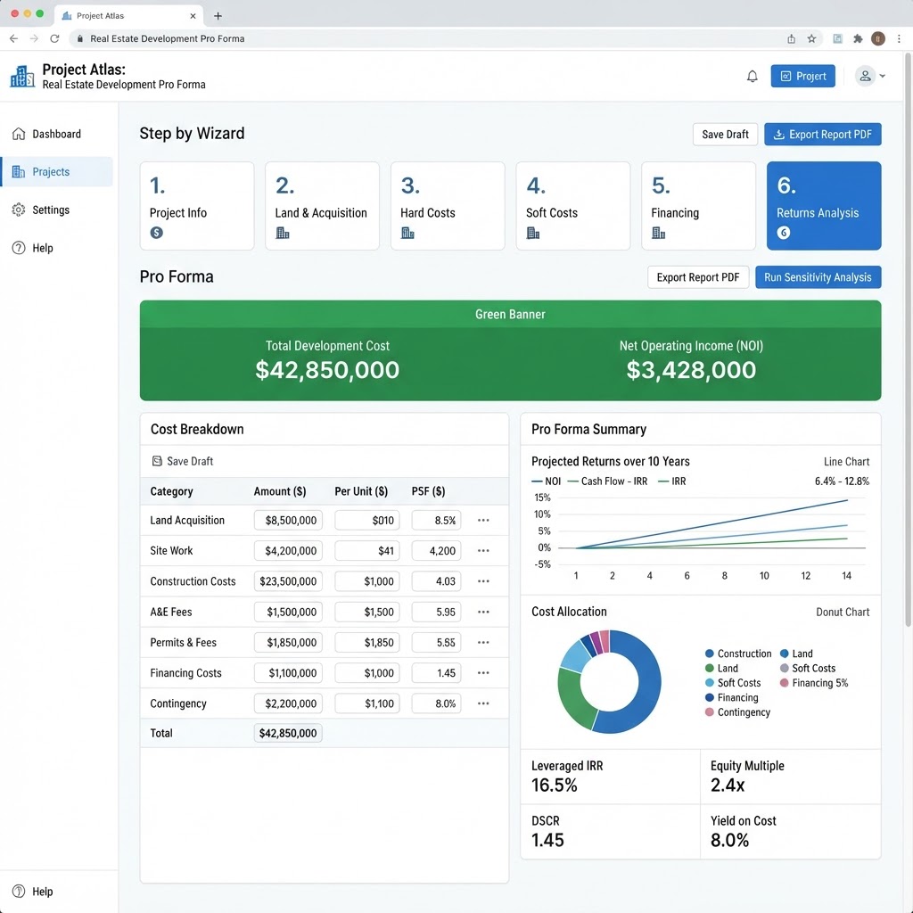Open wizard step 4 Soft Costs
This screenshot has height=913, width=913.
click(573, 206)
